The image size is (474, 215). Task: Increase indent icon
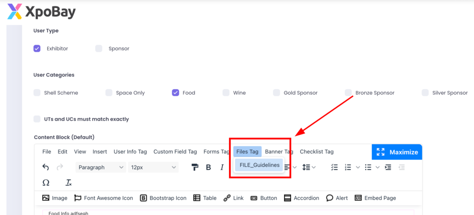click(x=388, y=167)
